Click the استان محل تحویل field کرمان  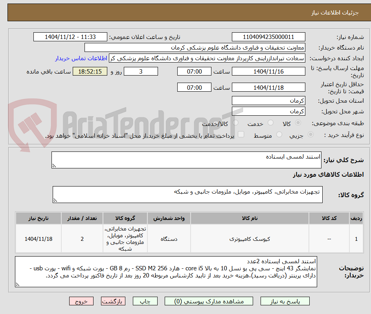pos(268,101)
